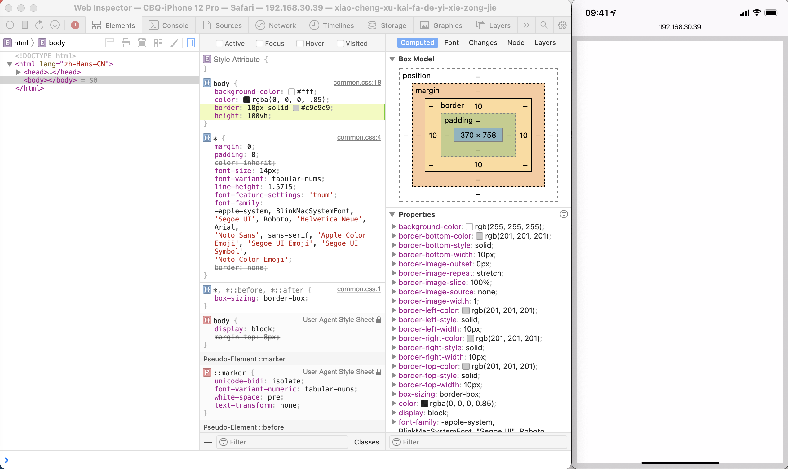The height and width of the screenshot is (469, 788).
Task: Click the add new rule plus icon
Action: (x=208, y=442)
